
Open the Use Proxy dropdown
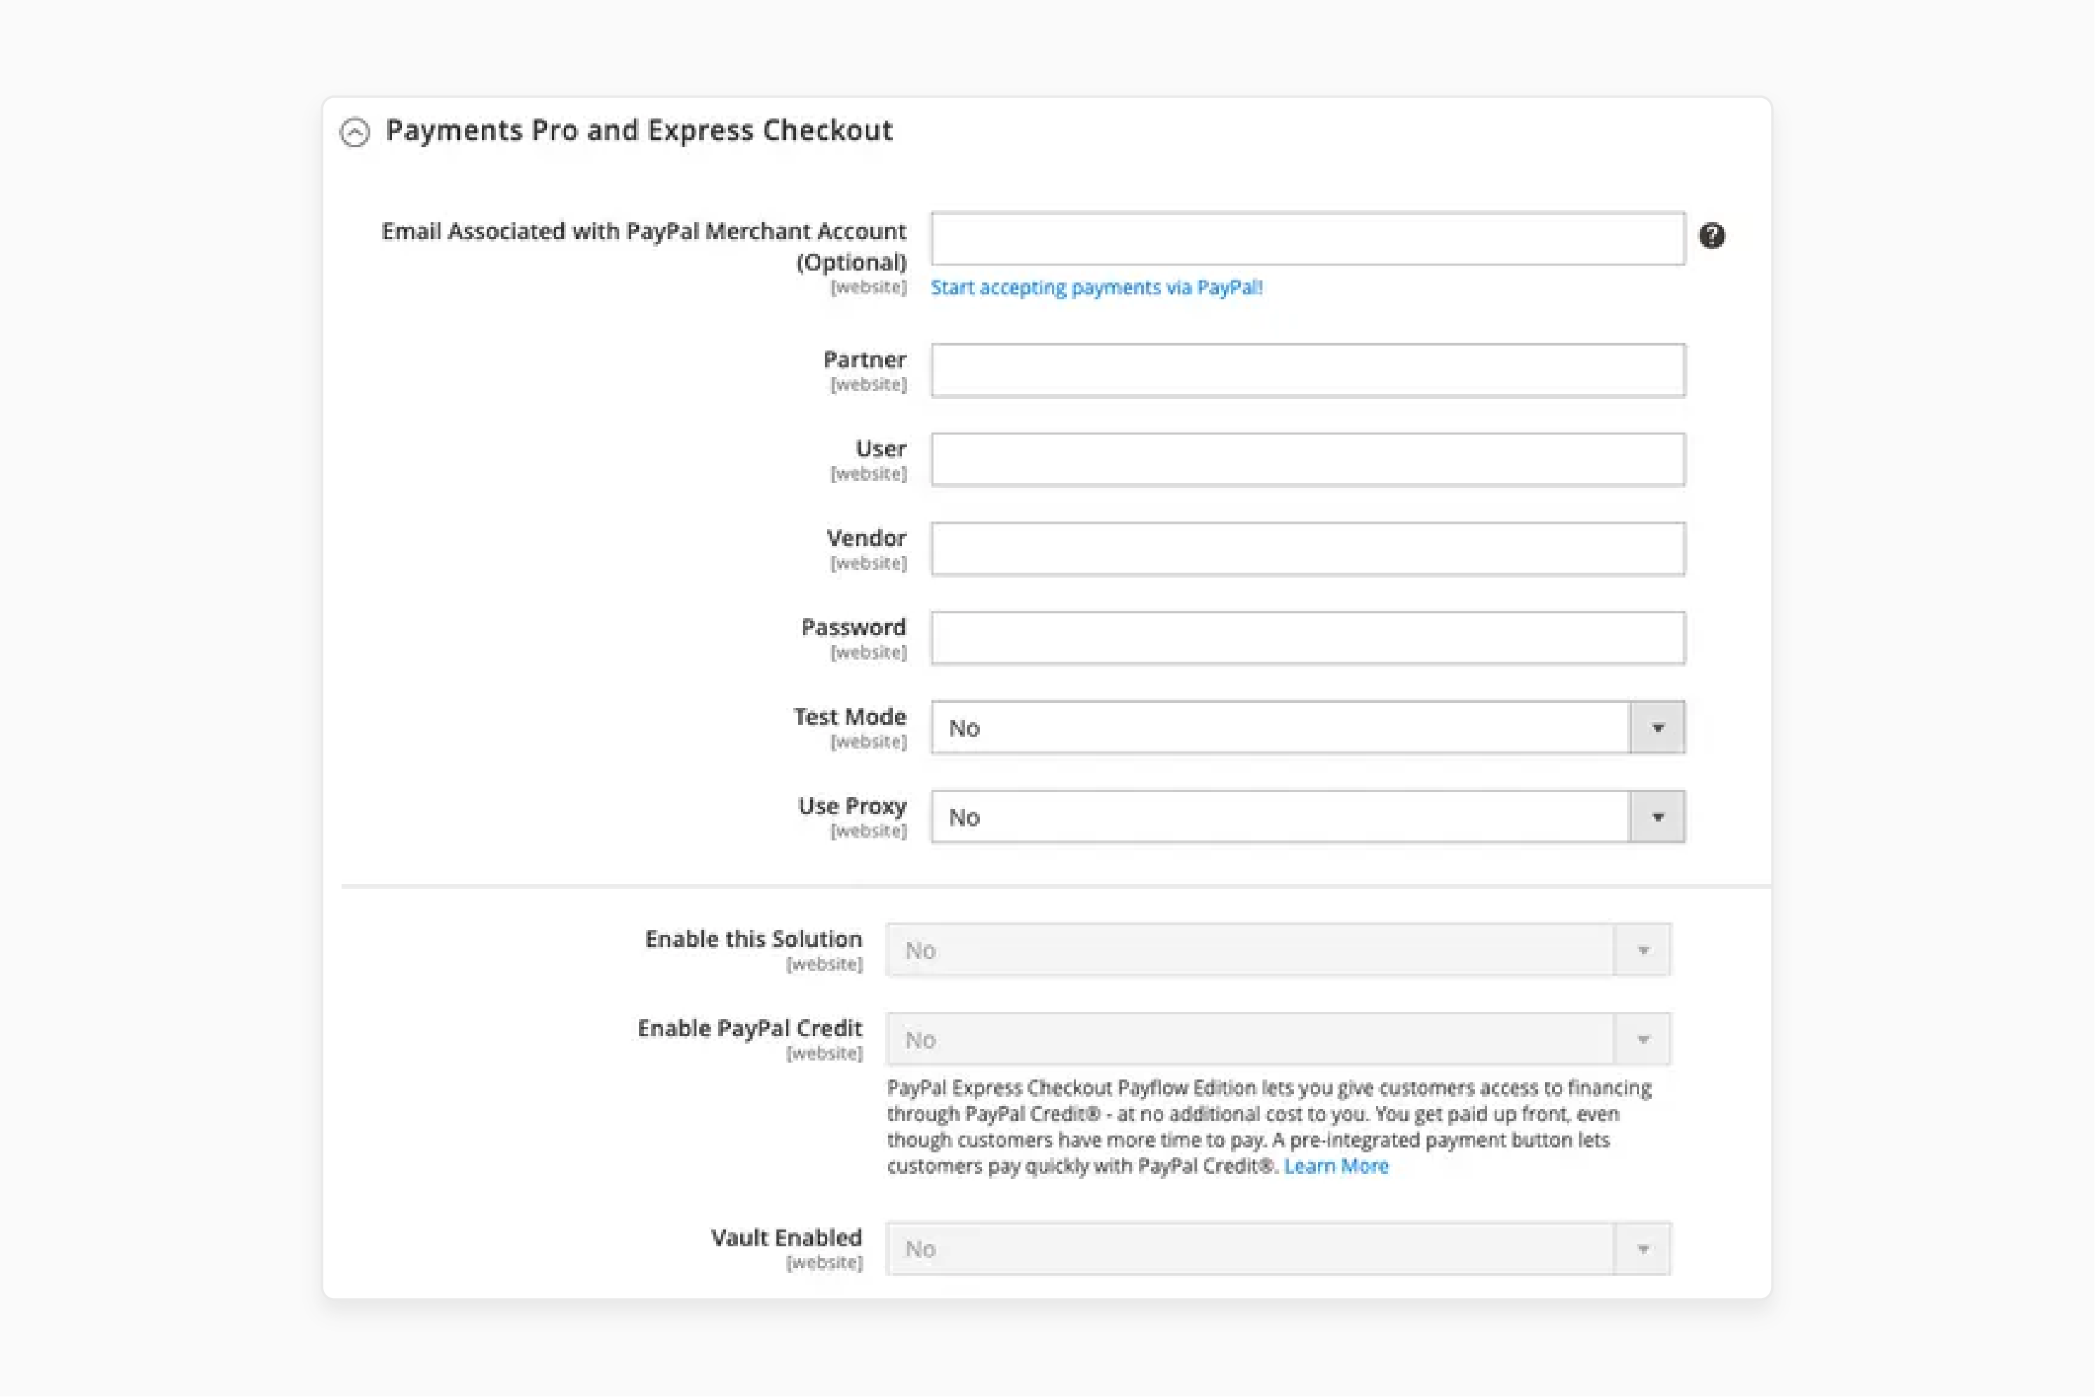(1308, 817)
